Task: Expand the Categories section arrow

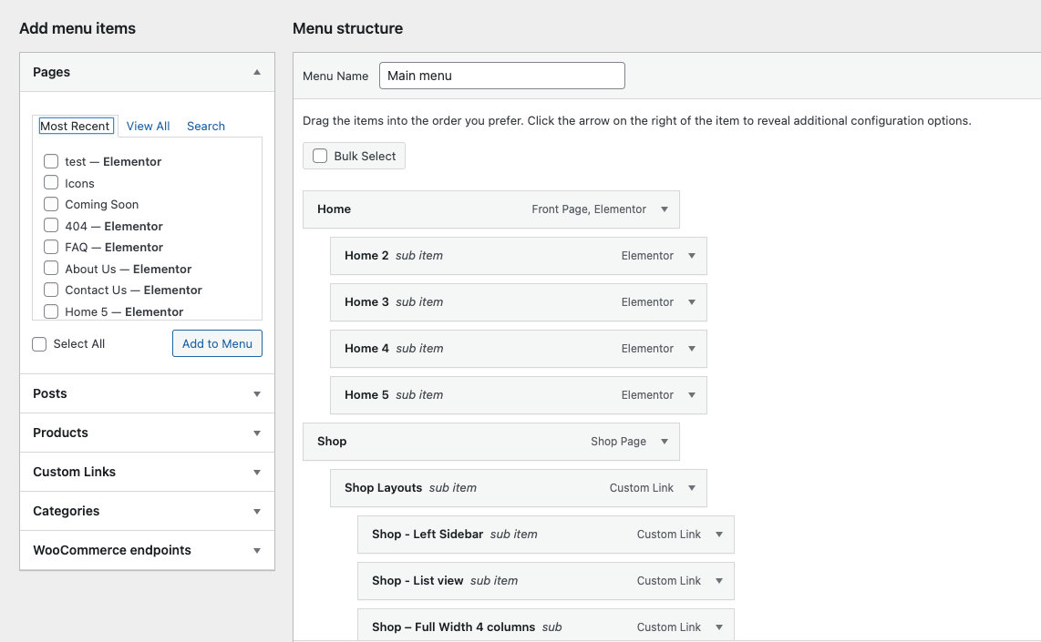Action: (x=257, y=512)
